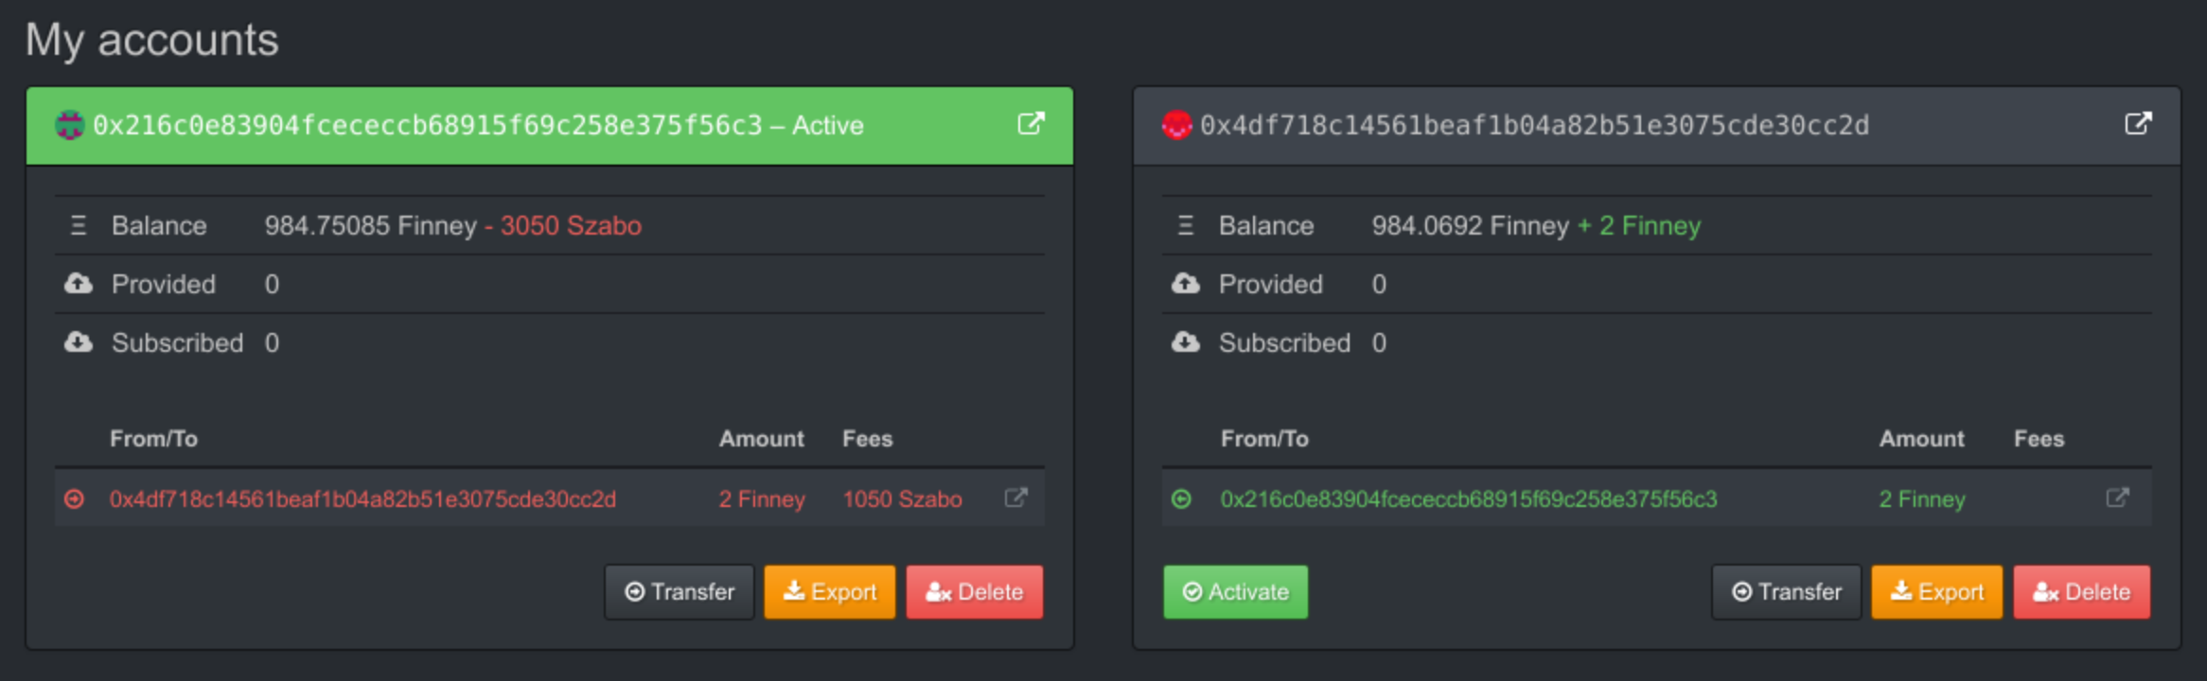Image resolution: width=2207 pixels, height=681 pixels.
Task: Click the green identicon of account 0x216c0e83
Action: (70, 125)
